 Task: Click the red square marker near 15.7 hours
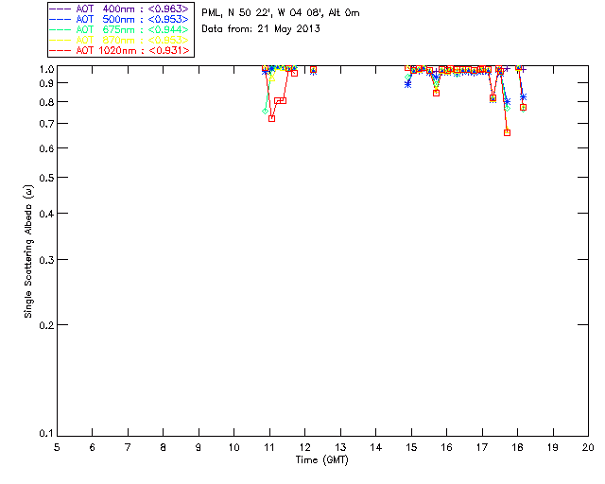pos(436,93)
